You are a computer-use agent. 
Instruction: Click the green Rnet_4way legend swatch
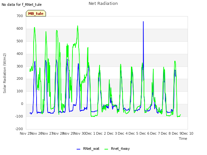point(106,149)
